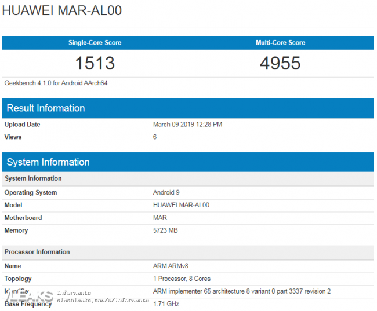Screen dimensions: 377x311
Task: Click the Topology value 1 Processor, 8 Cores
Action: (182, 279)
